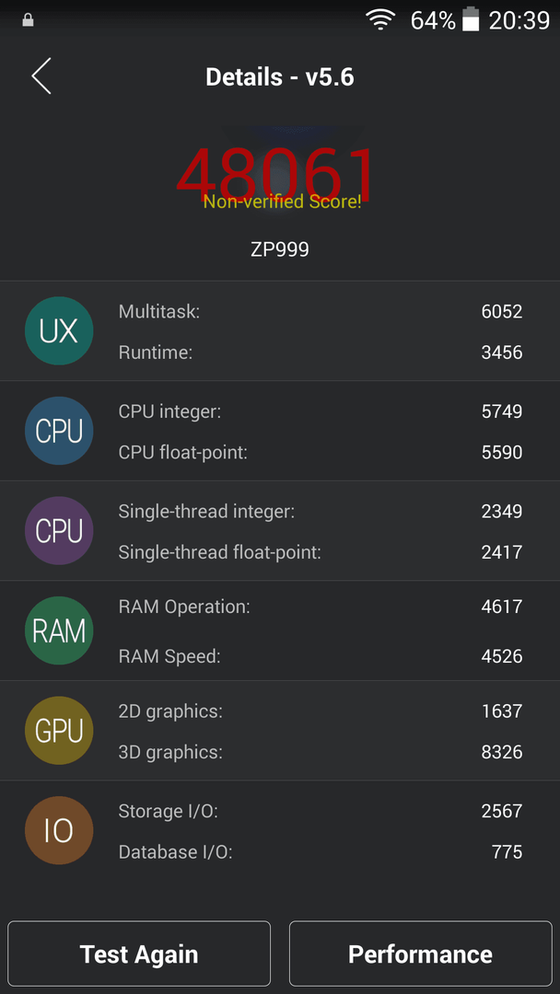Screen dimensions: 560x994
Task: Select the total score 48061
Action: tap(277, 176)
